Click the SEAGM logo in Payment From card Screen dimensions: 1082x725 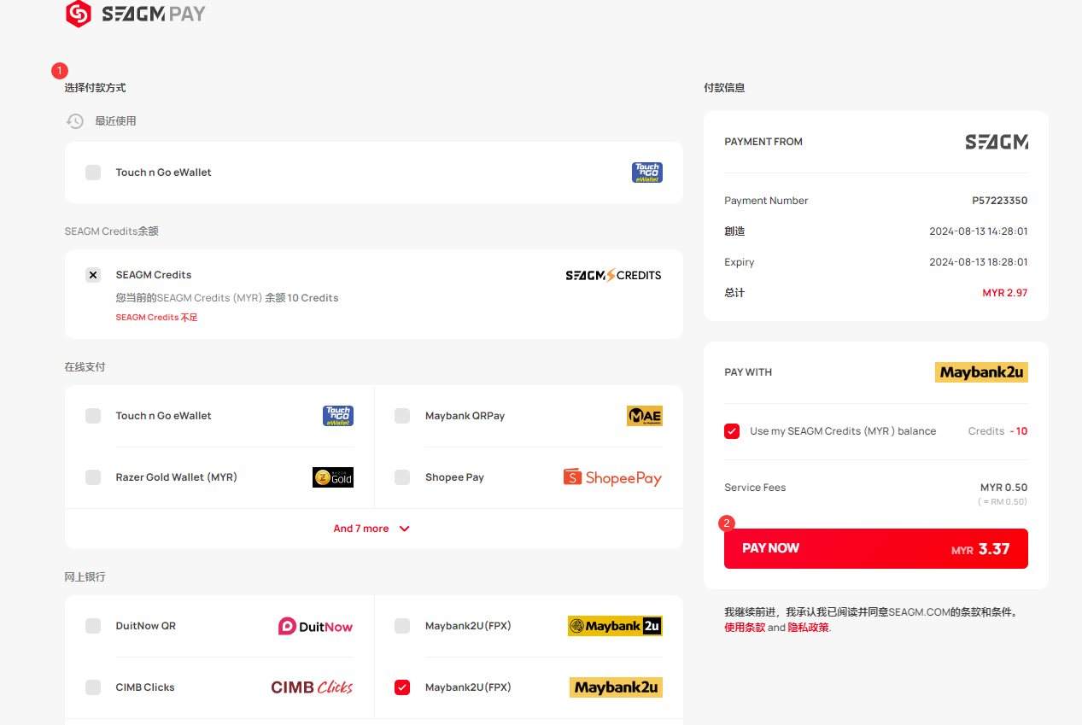[x=997, y=142]
